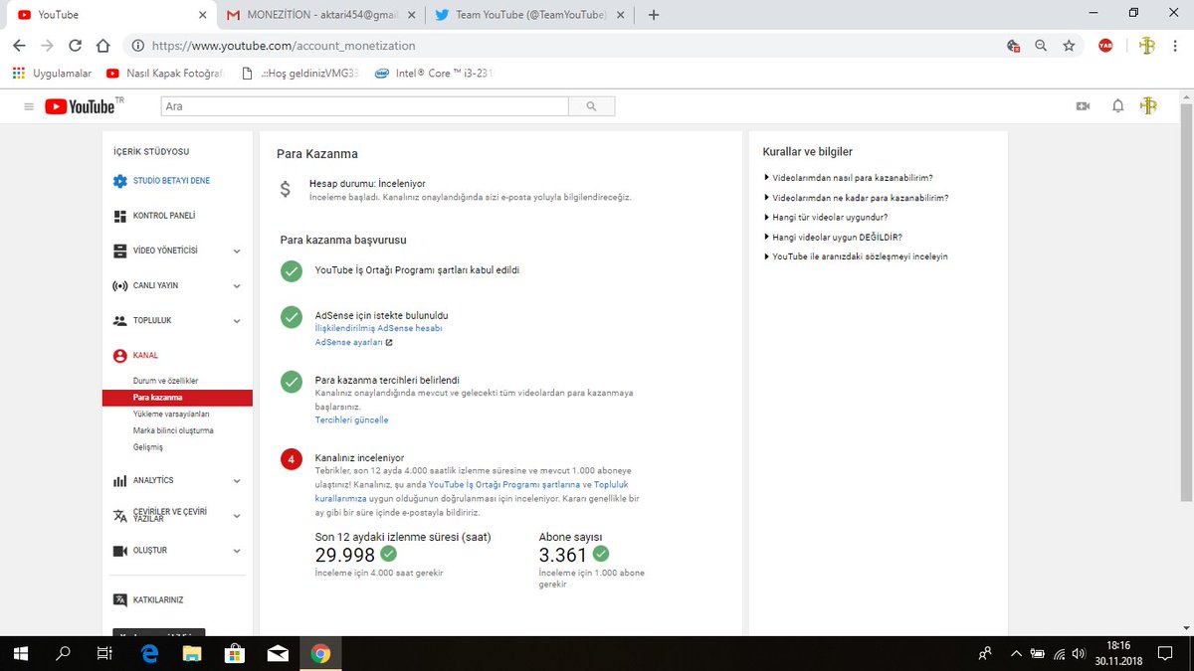This screenshot has width=1194, height=671.
Task: Expand the Analytics section arrow
Action: pyautogui.click(x=237, y=481)
